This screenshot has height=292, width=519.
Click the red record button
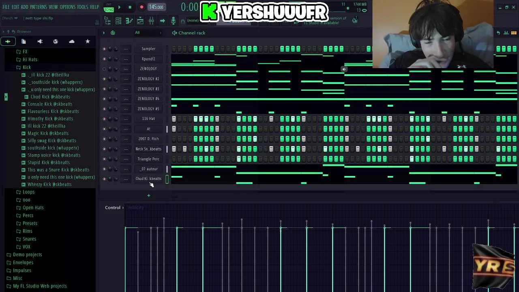point(142,7)
